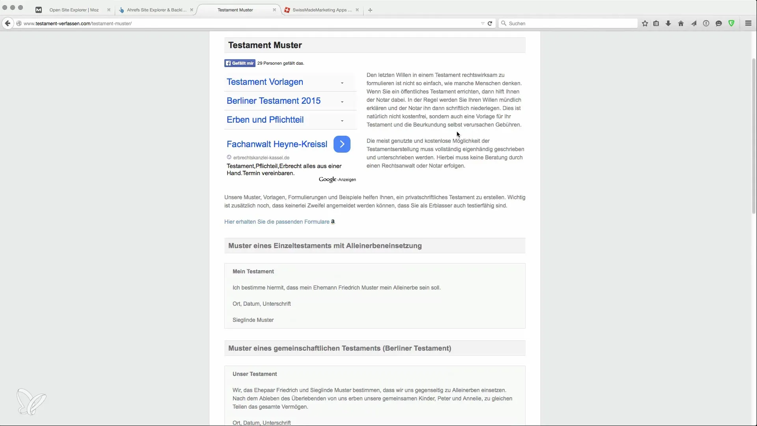Viewport: 757px width, 426px height.
Task: Open the URL history dropdown arrow
Action: [483, 23]
